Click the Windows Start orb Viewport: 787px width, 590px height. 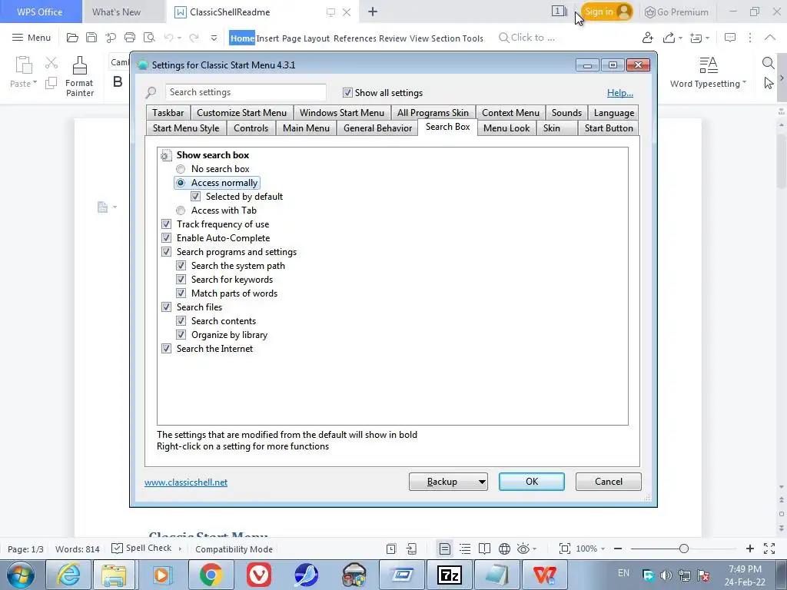tap(20, 575)
